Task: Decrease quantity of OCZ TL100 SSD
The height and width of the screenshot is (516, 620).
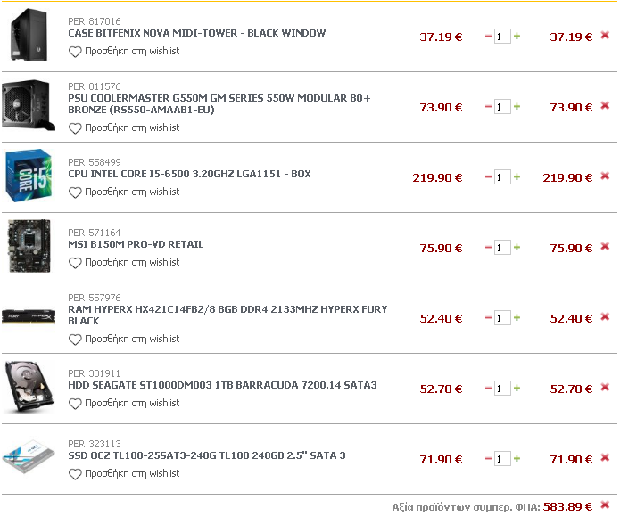Action: pos(488,459)
